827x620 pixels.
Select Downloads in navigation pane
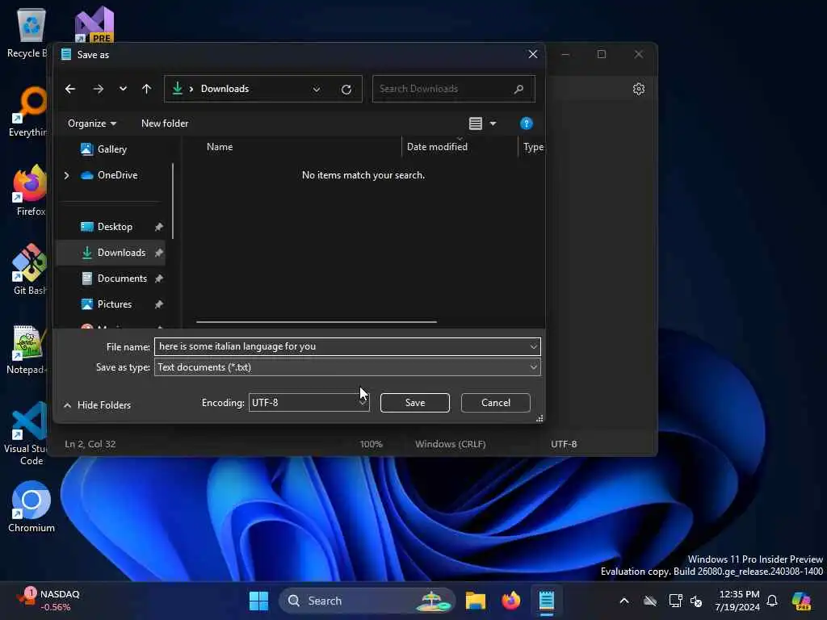pos(111,253)
